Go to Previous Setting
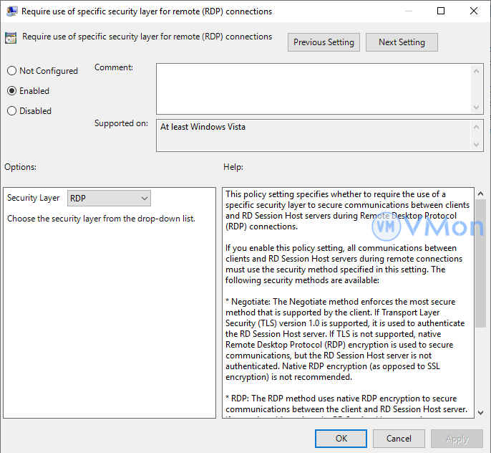Viewport: 491px width, 453px height. point(324,42)
